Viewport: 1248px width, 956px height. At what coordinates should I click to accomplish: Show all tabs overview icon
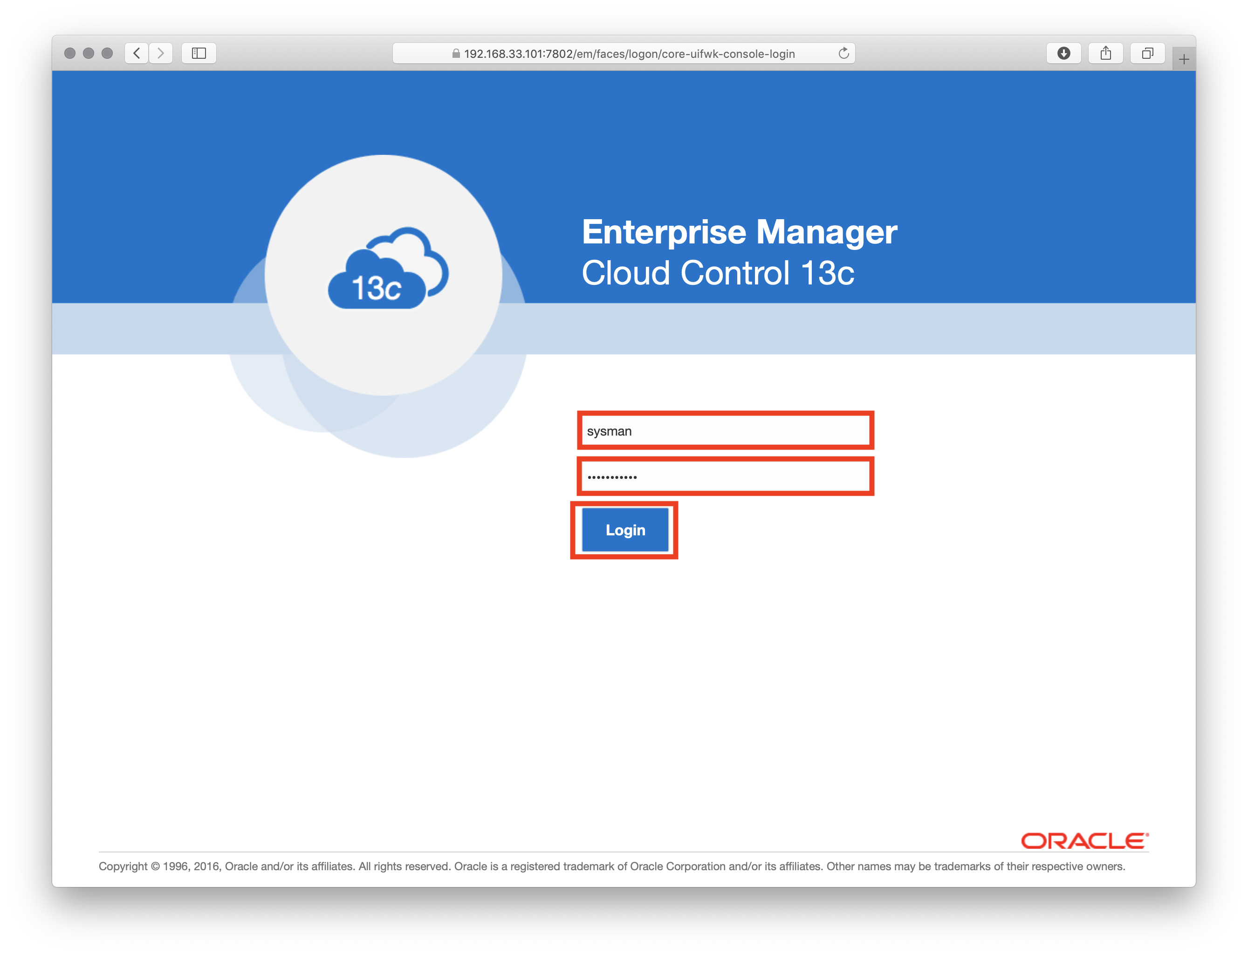point(1147,53)
